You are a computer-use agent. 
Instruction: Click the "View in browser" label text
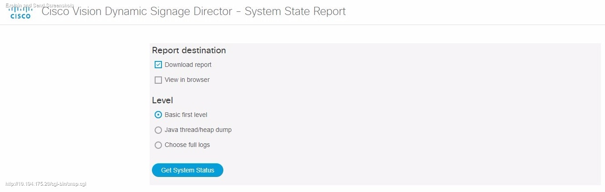point(187,80)
